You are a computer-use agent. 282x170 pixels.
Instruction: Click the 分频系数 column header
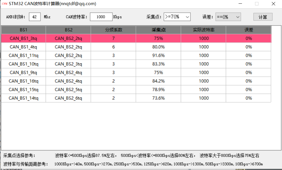pos(113,30)
